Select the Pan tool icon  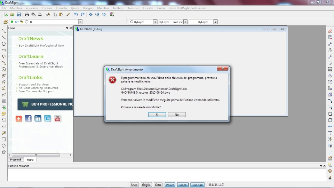click(91, 15)
